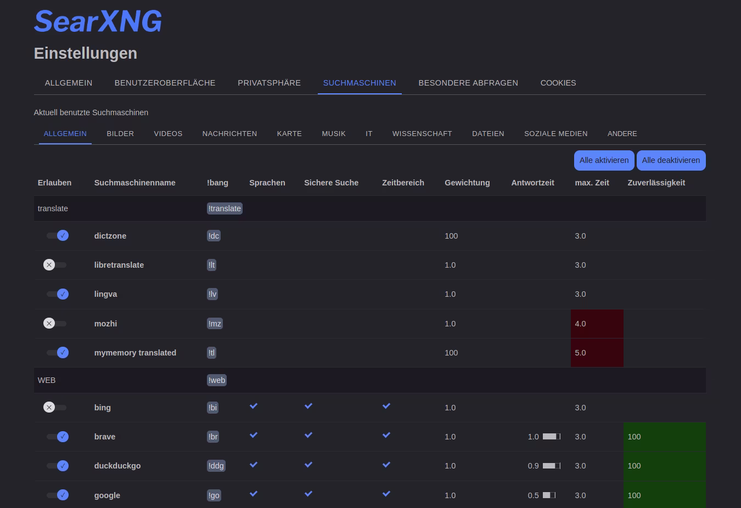Click brave's Sprachen check mark
Screen dimensions: 741x508
pyautogui.click(x=254, y=436)
